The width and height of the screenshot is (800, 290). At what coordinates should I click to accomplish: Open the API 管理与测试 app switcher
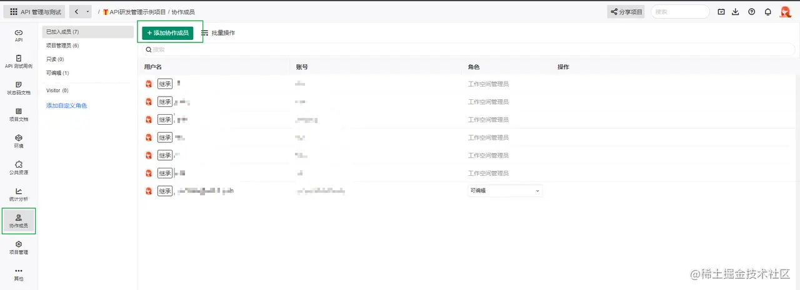pyautogui.click(x=35, y=11)
